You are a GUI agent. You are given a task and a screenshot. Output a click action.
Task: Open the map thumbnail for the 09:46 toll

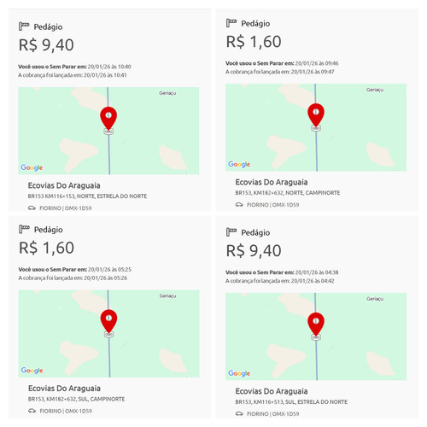pyautogui.click(x=316, y=127)
